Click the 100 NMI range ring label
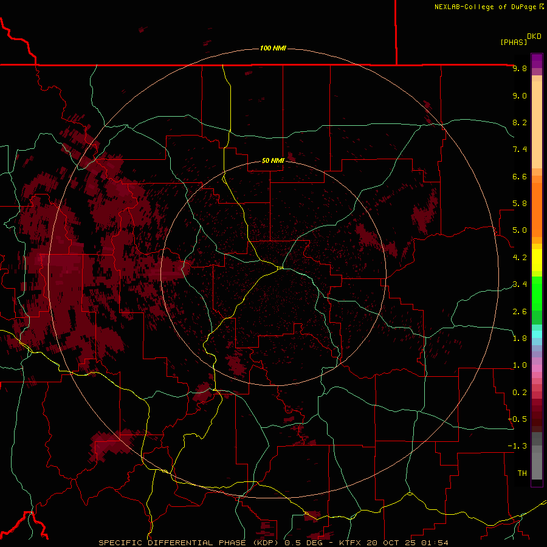Image resolution: width=547 pixels, height=547 pixels. 273,48
